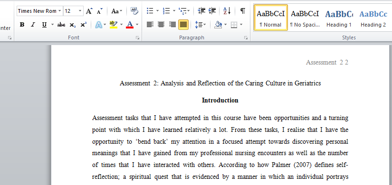The height and width of the screenshot is (185, 392).
Task: Toggle Subscript formatting
Action: pyautogui.click(x=73, y=25)
